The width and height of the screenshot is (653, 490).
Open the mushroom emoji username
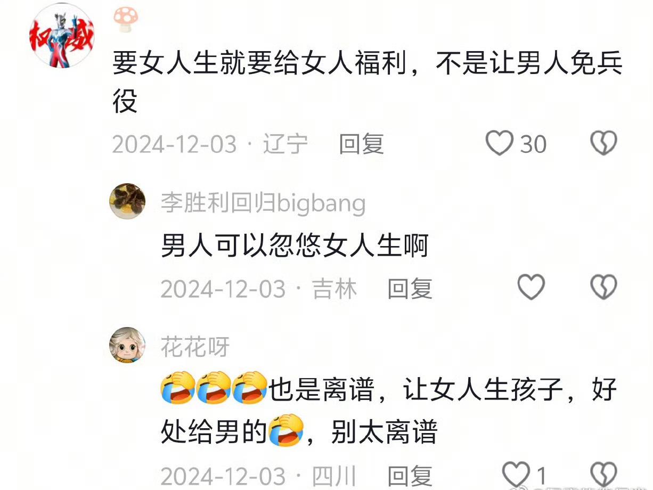click(x=126, y=17)
